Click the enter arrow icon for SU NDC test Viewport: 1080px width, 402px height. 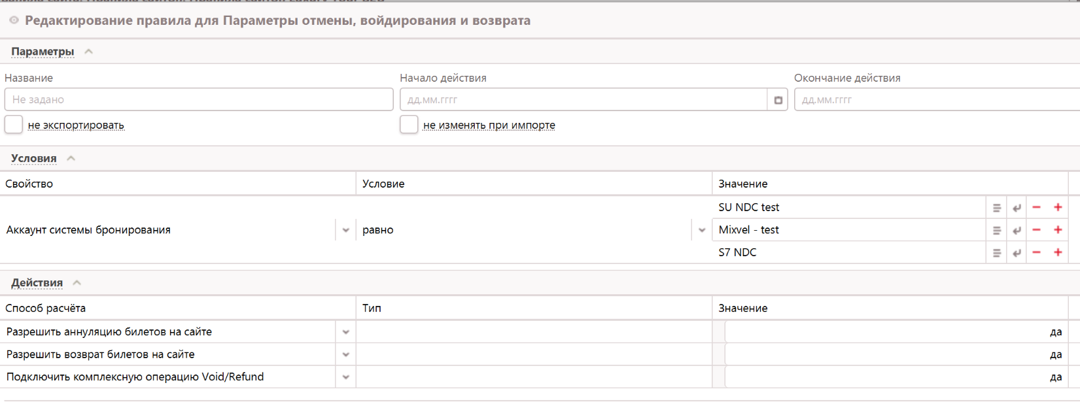tap(1017, 208)
